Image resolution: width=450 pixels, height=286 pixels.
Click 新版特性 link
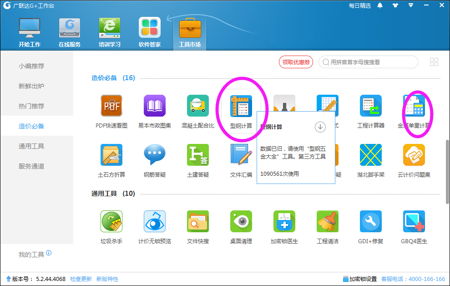107,279
